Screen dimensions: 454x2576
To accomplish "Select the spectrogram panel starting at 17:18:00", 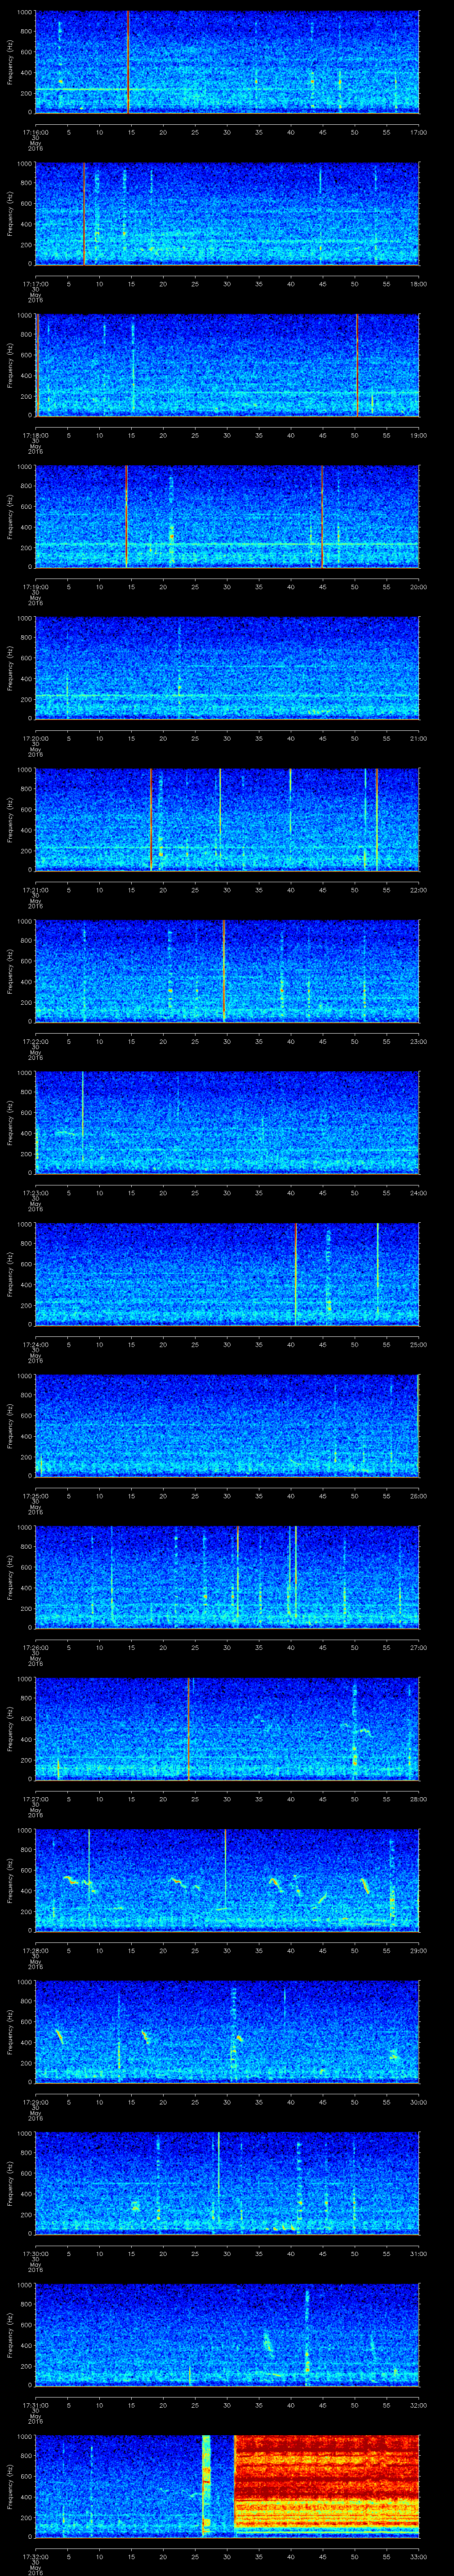I will [227, 365].
